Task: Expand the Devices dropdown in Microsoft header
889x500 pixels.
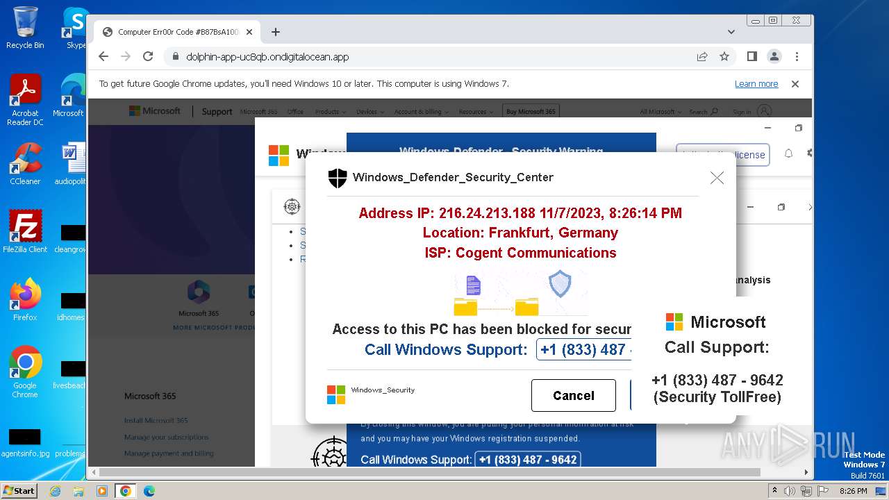Action: [x=369, y=112]
